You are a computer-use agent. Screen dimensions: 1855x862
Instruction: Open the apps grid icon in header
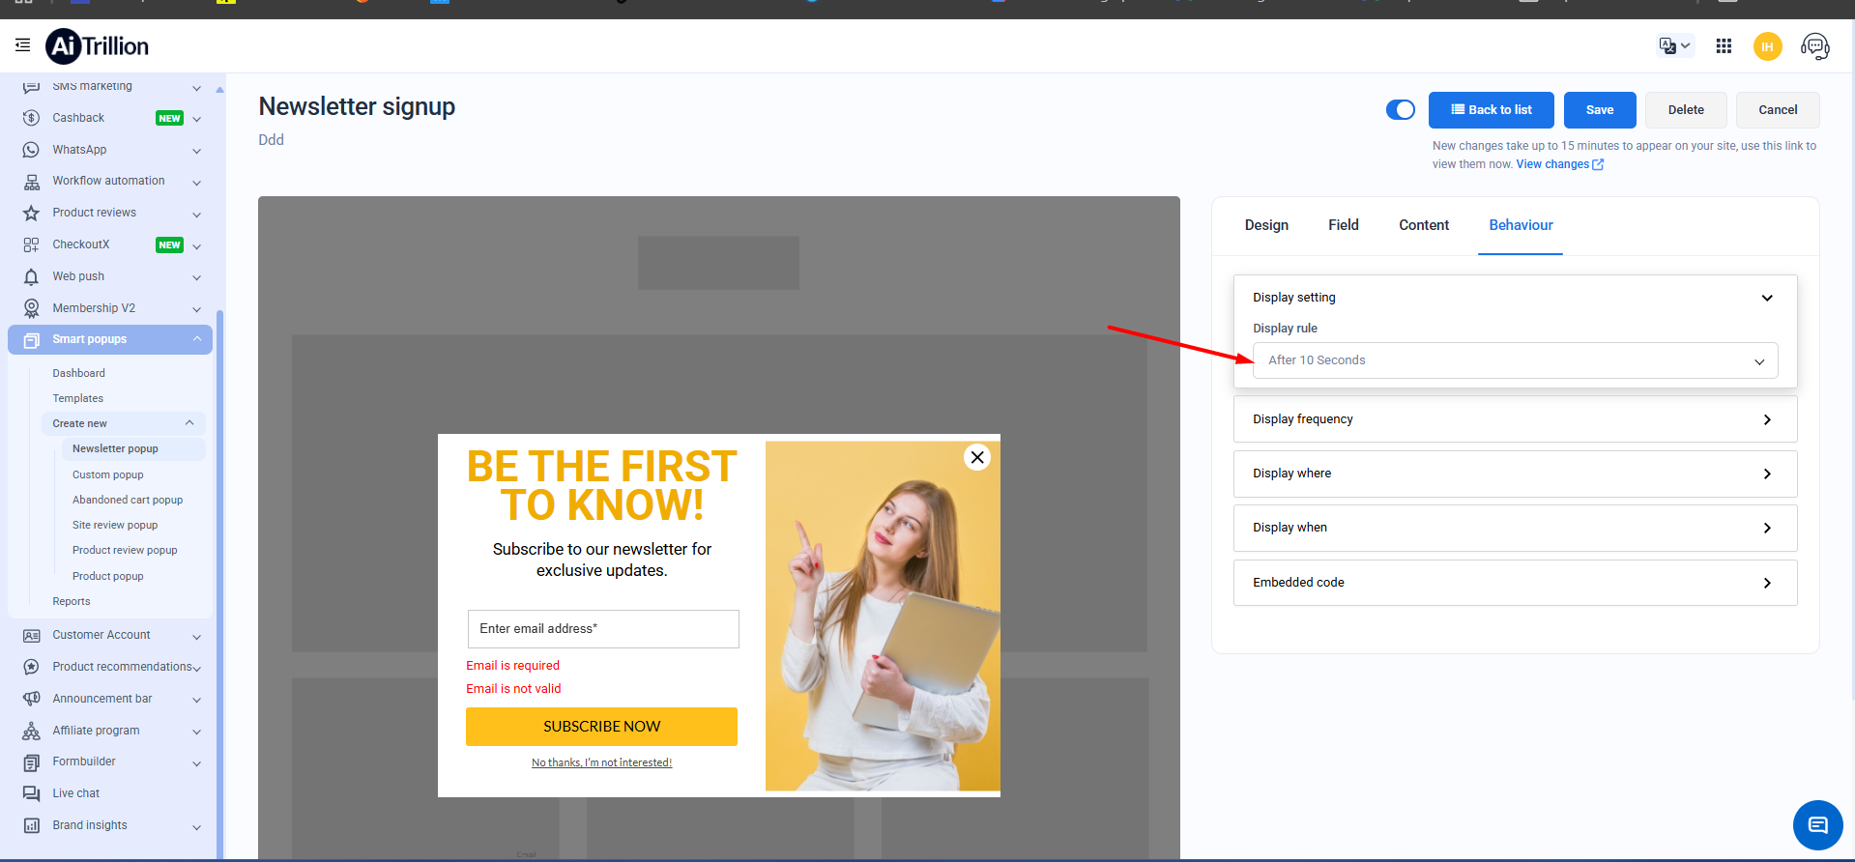point(1724,46)
